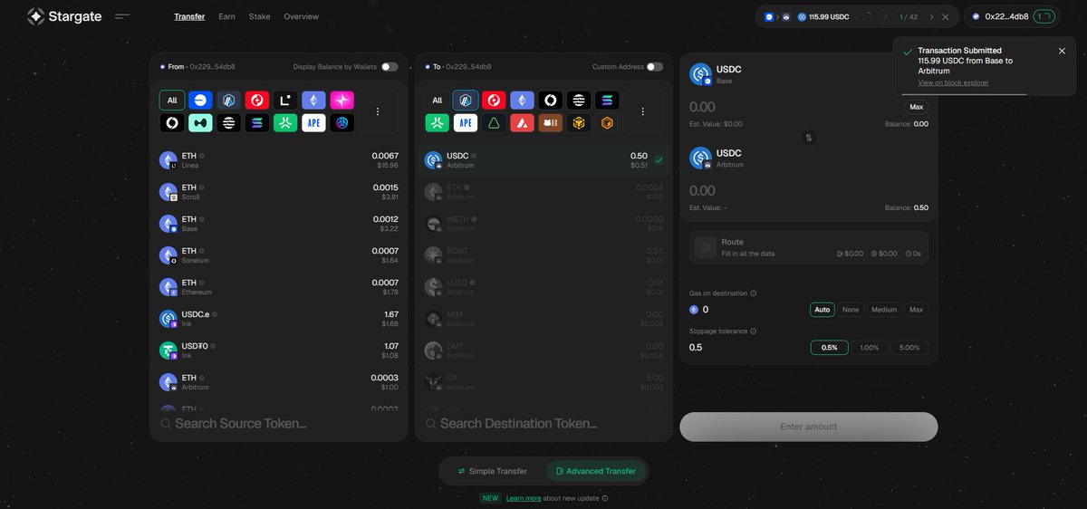1087x509 pixels.
Task: Click the View on block explorer link
Action: (953, 82)
